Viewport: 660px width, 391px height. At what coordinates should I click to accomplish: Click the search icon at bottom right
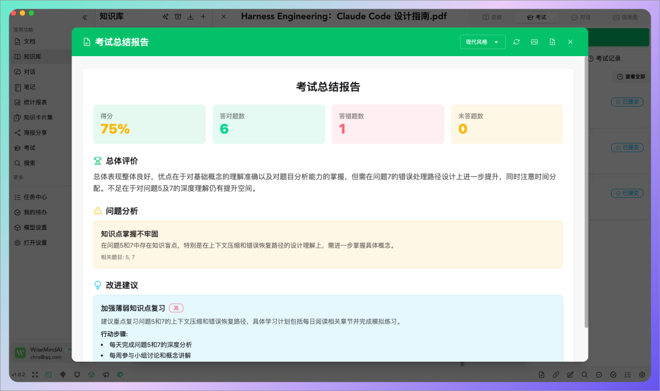click(x=585, y=375)
